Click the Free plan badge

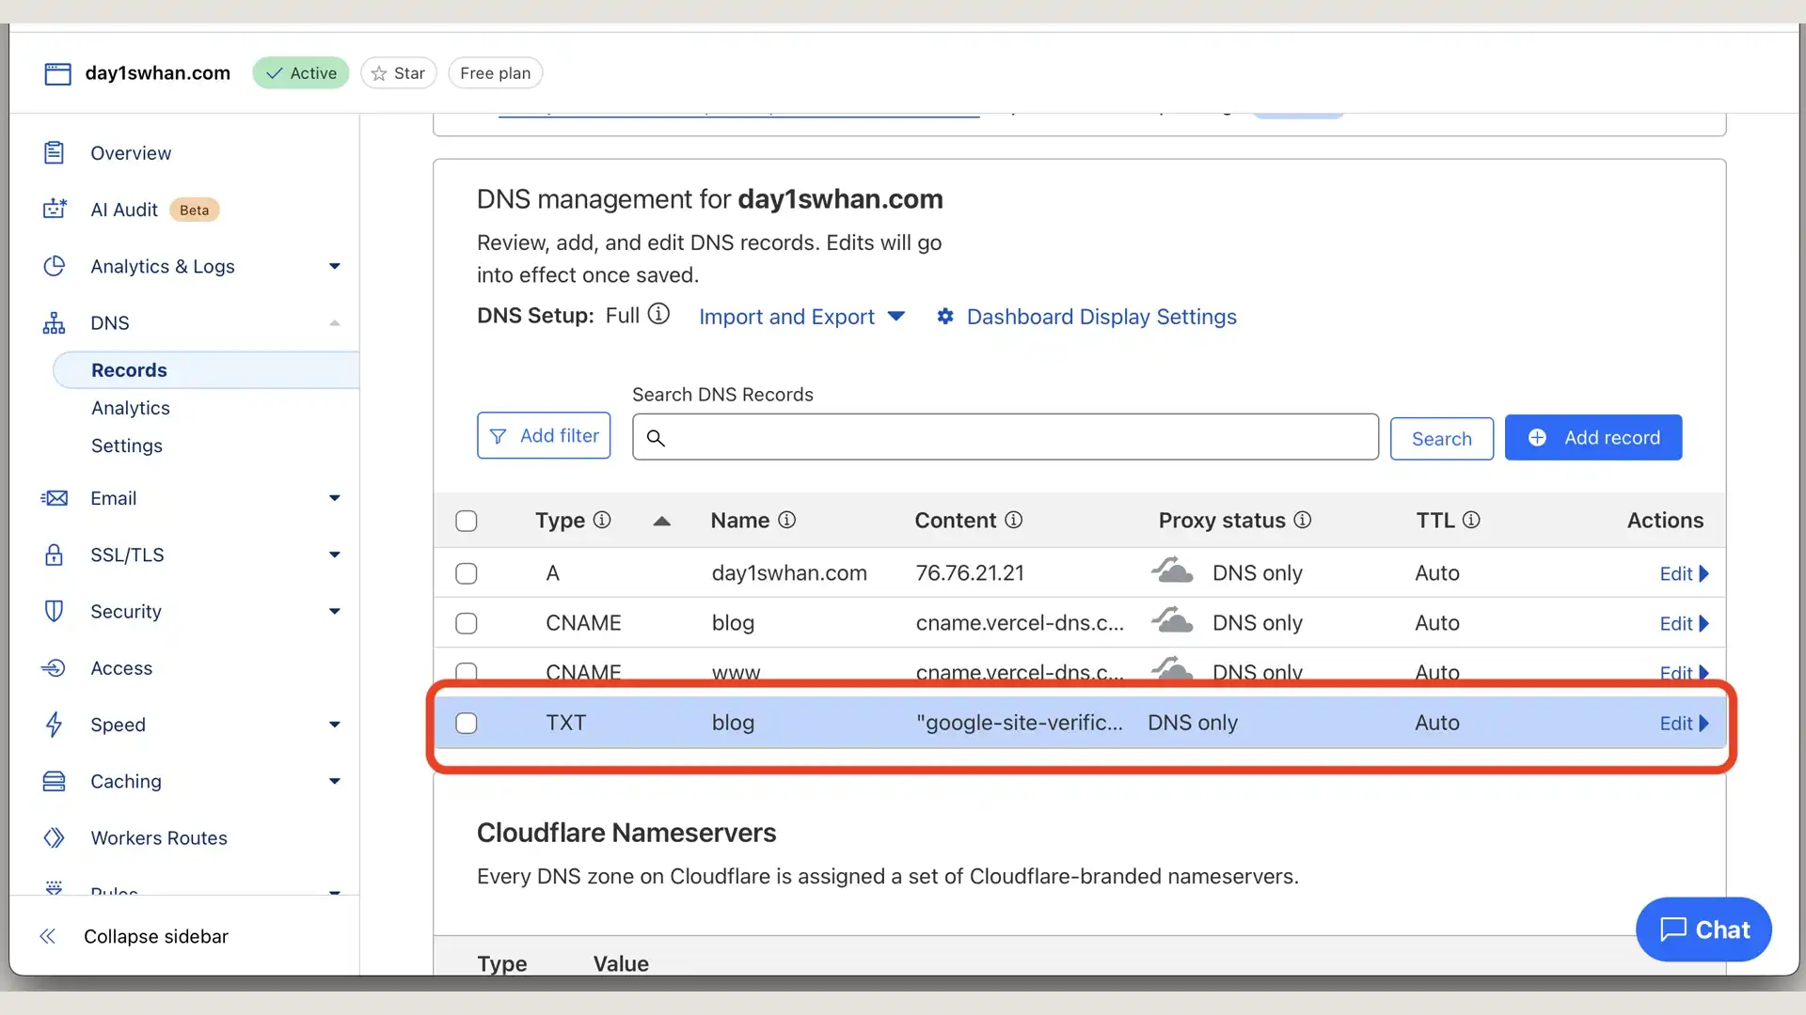(496, 73)
